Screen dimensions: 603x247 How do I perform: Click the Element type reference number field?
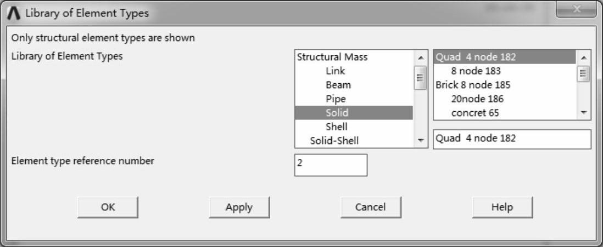[x=331, y=165]
